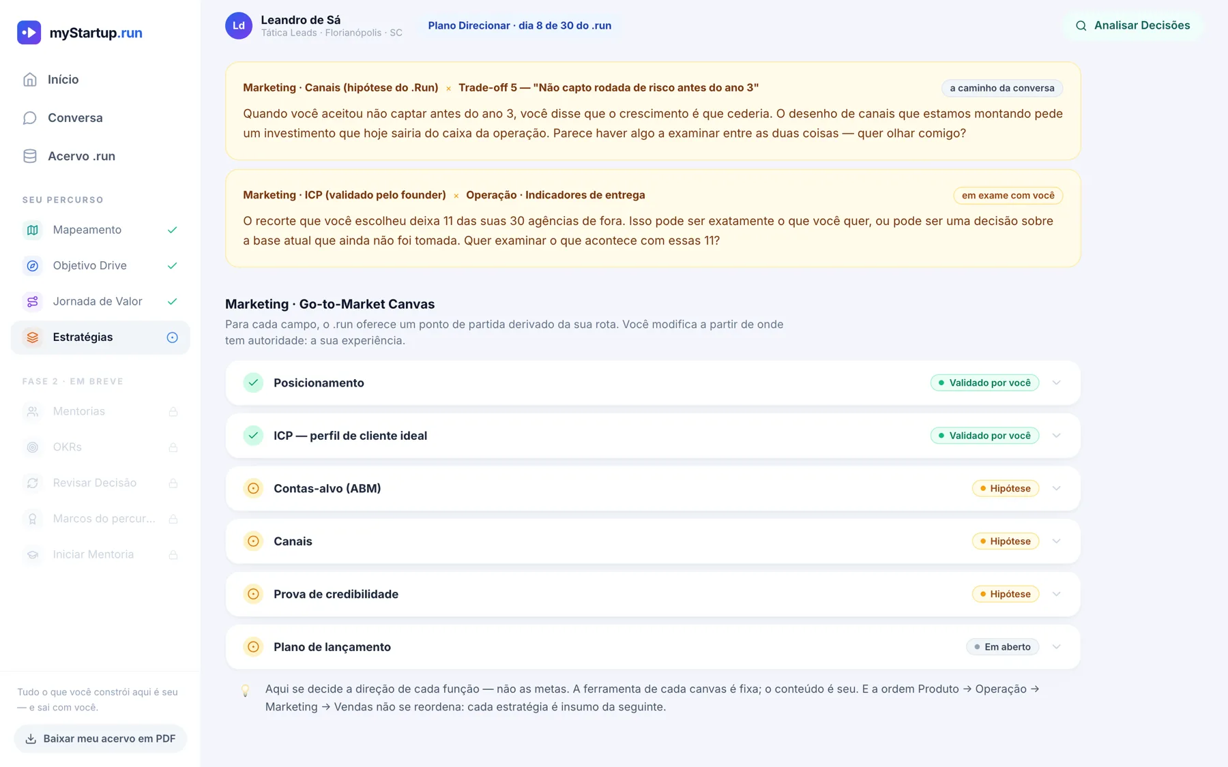Click the Início home icon
1228x767 pixels.
pyautogui.click(x=30, y=80)
